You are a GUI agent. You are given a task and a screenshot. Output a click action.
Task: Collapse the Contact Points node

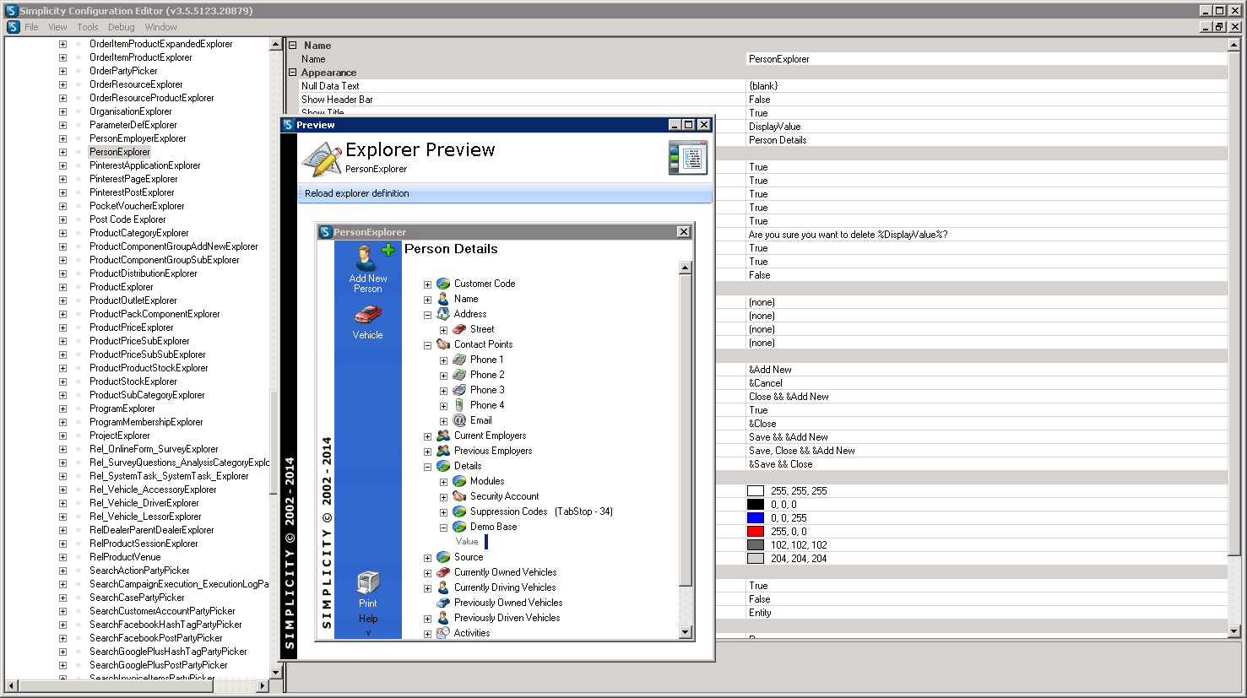427,345
